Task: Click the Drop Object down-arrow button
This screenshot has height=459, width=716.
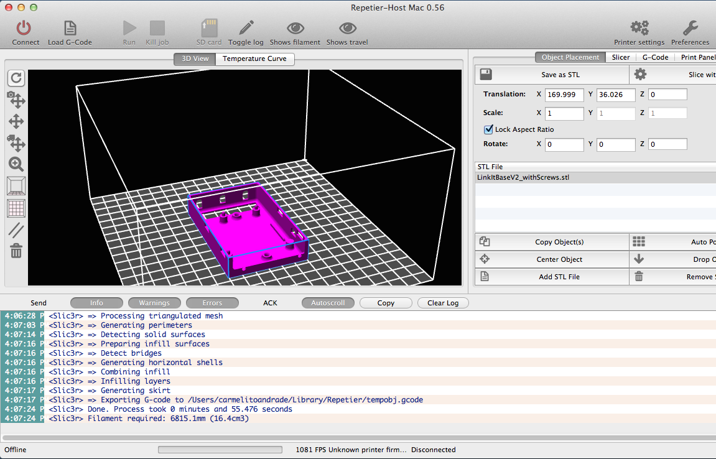Action: pyautogui.click(x=672, y=259)
